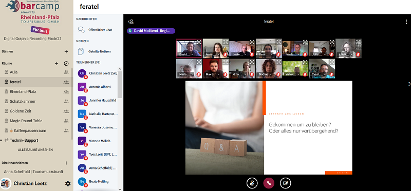Open direct message with Anna Scheffold
Image resolution: width=411 pixels, height=191 pixels.
tap(33, 172)
